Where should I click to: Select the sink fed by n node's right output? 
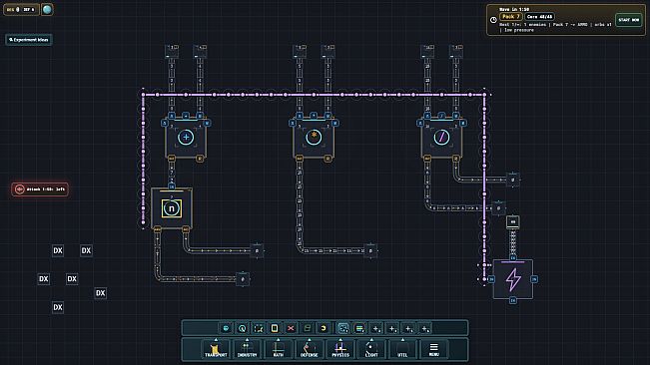(257, 250)
